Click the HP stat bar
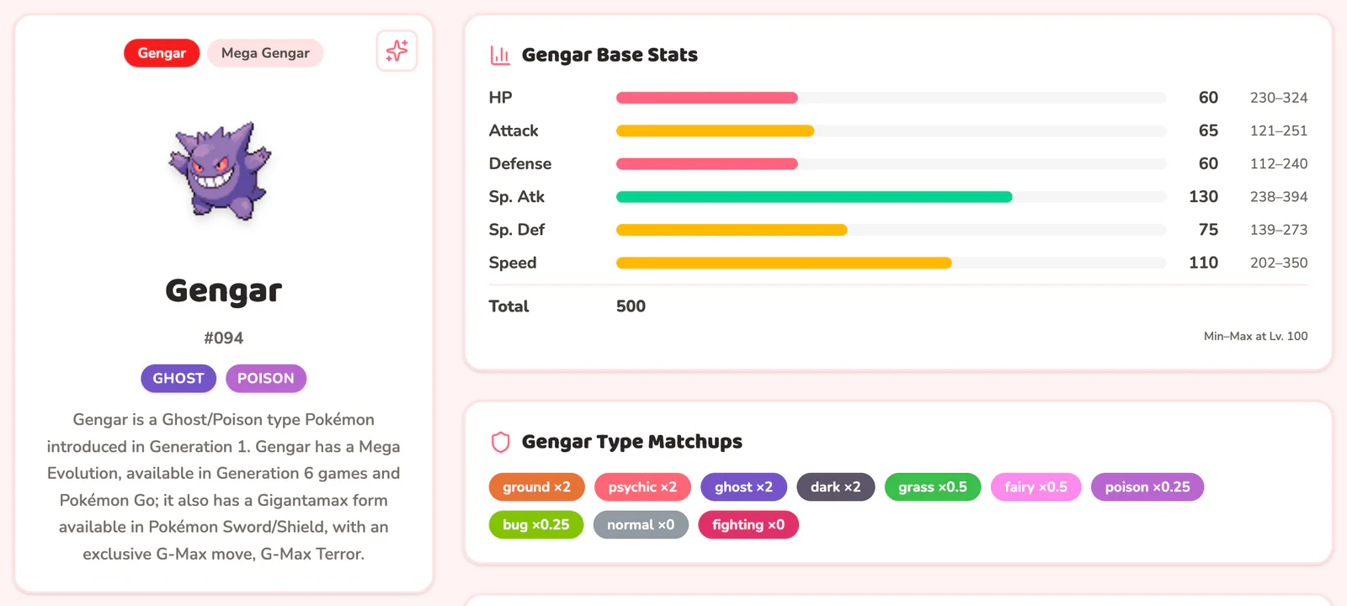The width and height of the screenshot is (1347, 606). click(892, 98)
